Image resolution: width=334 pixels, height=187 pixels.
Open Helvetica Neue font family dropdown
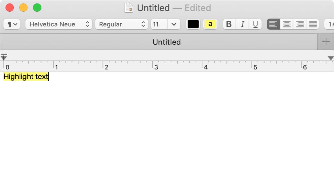59,24
